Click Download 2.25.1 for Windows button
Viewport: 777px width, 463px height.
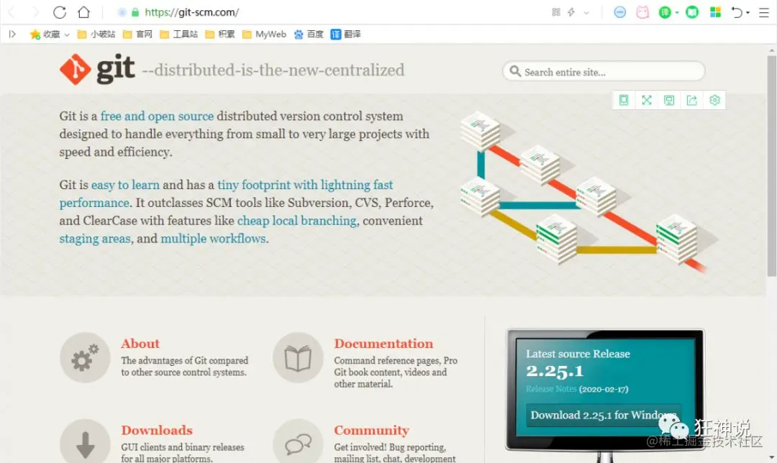604,415
